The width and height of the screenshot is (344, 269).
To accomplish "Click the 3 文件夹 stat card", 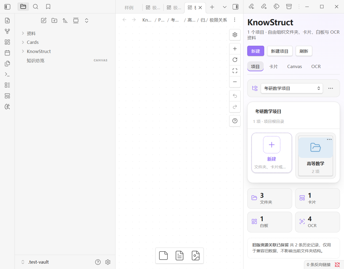I will pyautogui.click(x=270, y=199).
